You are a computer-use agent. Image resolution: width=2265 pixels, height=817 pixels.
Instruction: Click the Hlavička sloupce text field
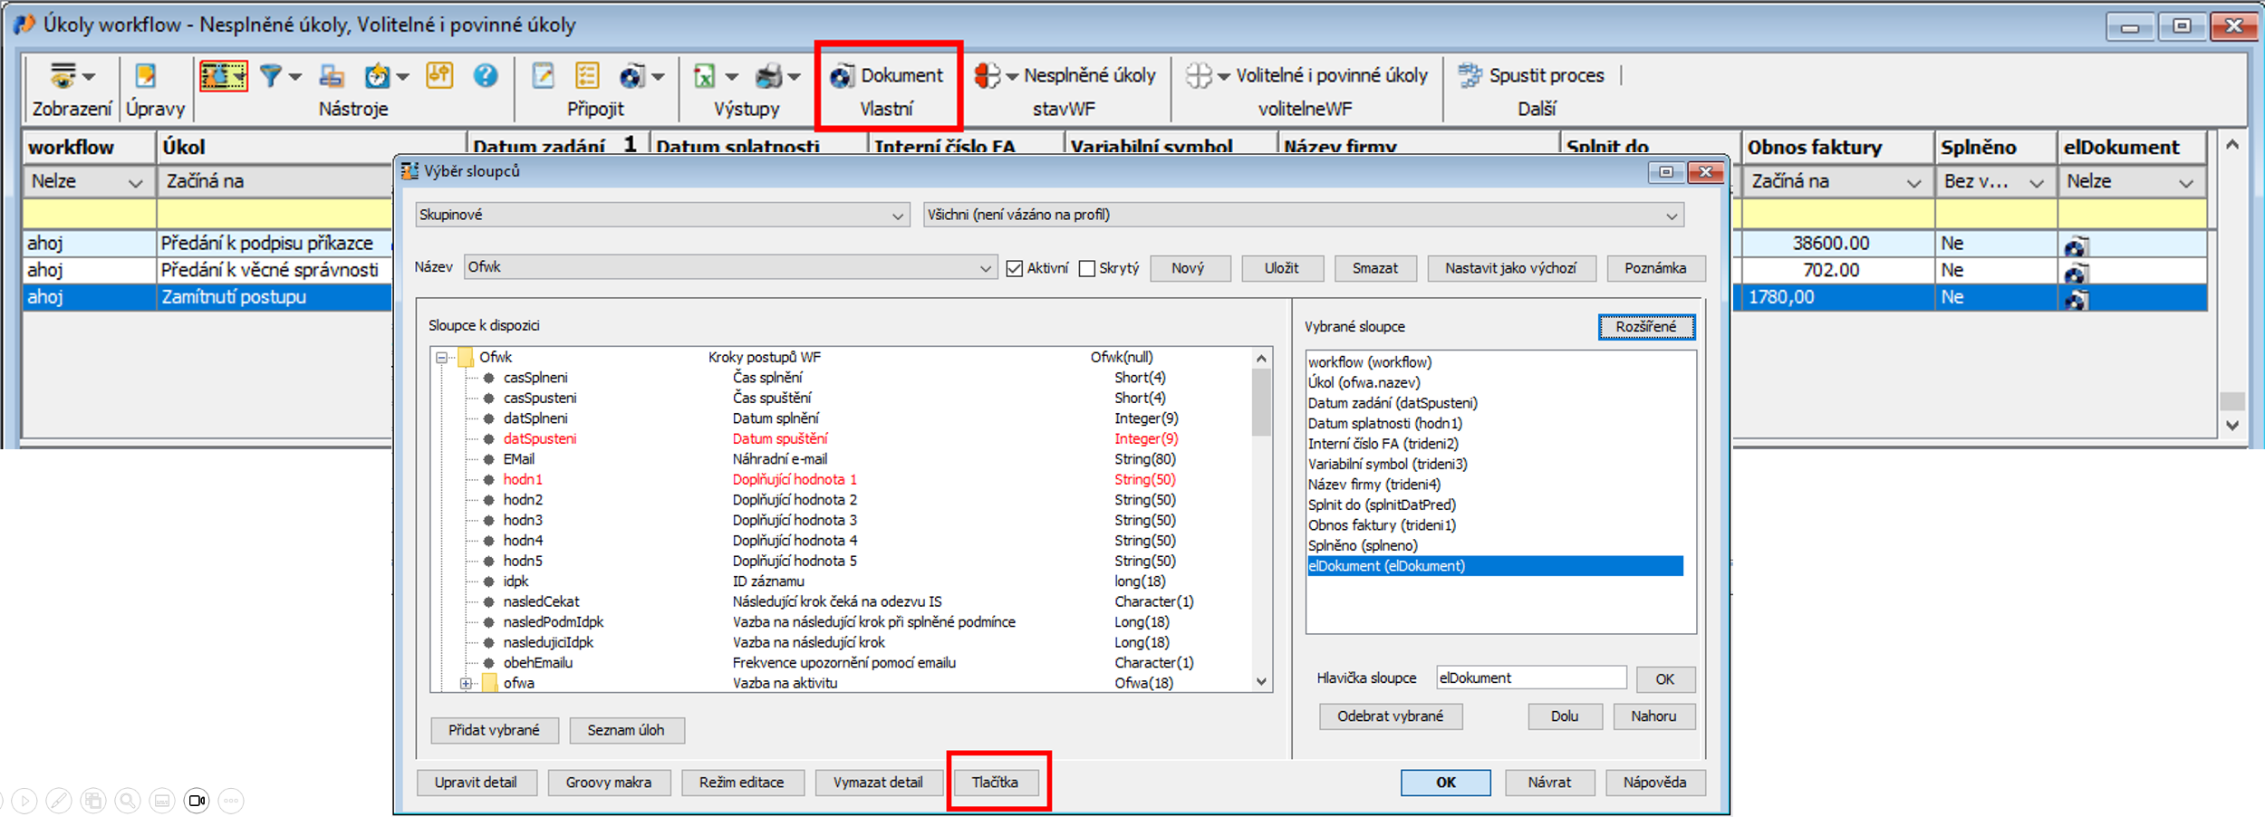(1530, 678)
